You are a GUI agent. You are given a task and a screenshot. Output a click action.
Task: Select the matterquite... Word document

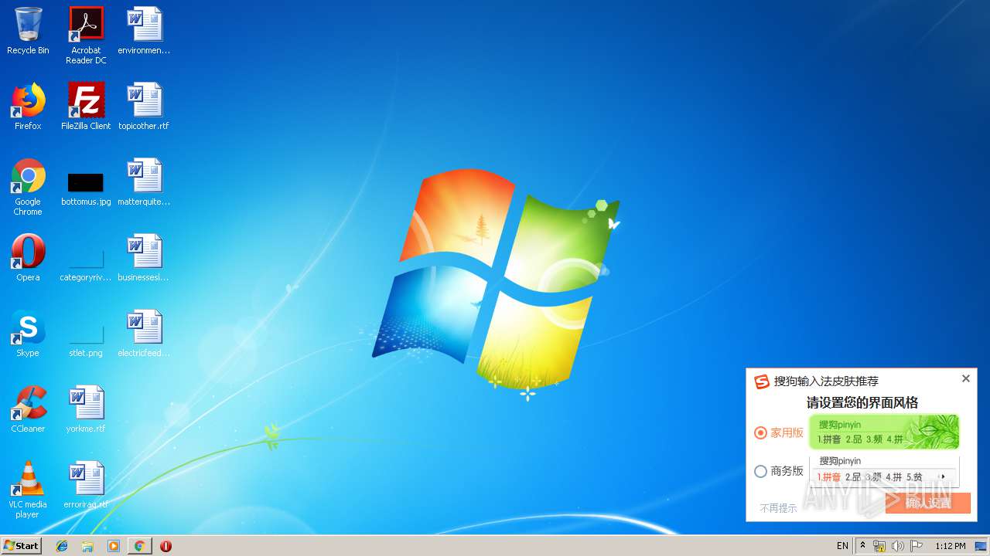pos(144,182)
